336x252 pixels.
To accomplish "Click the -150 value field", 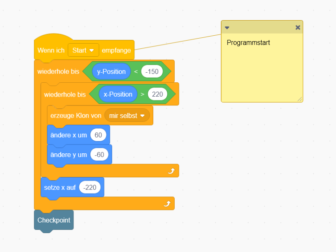I will pos(152,71).
